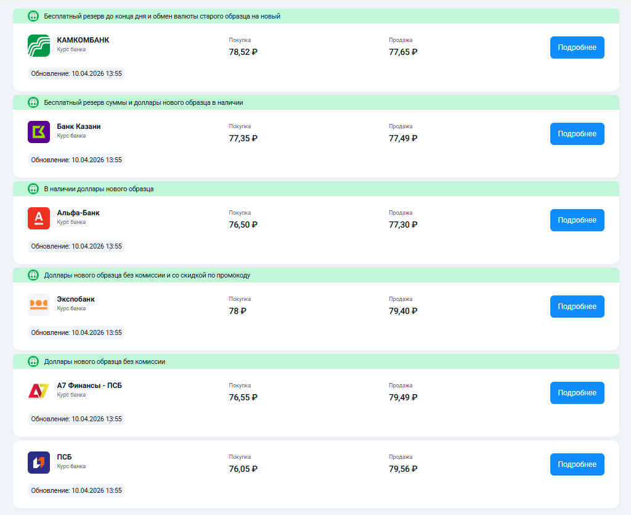631x515 pixels.
Task: Open Подробнее for Банк Казани
Action: [577, 134]
